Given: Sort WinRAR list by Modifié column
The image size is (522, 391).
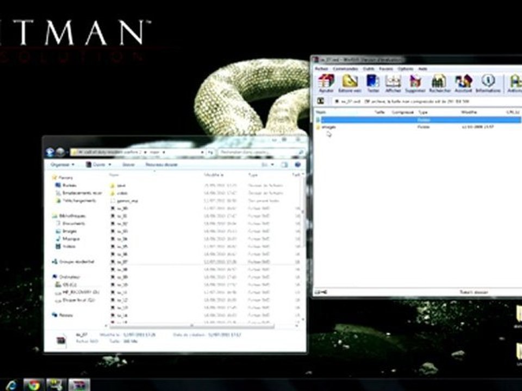Looking at the screenshot, I should [469, 112].
